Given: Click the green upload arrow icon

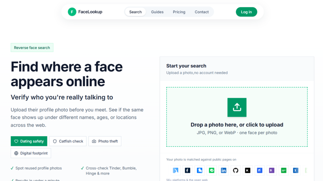Looking at the screenshot, I should (237, 107).
